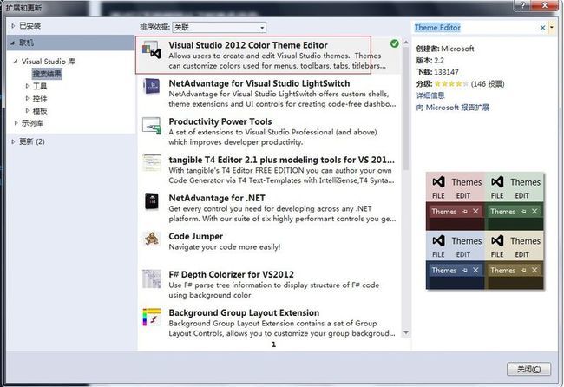Open the 详细信息 link

tap(430, 95)
